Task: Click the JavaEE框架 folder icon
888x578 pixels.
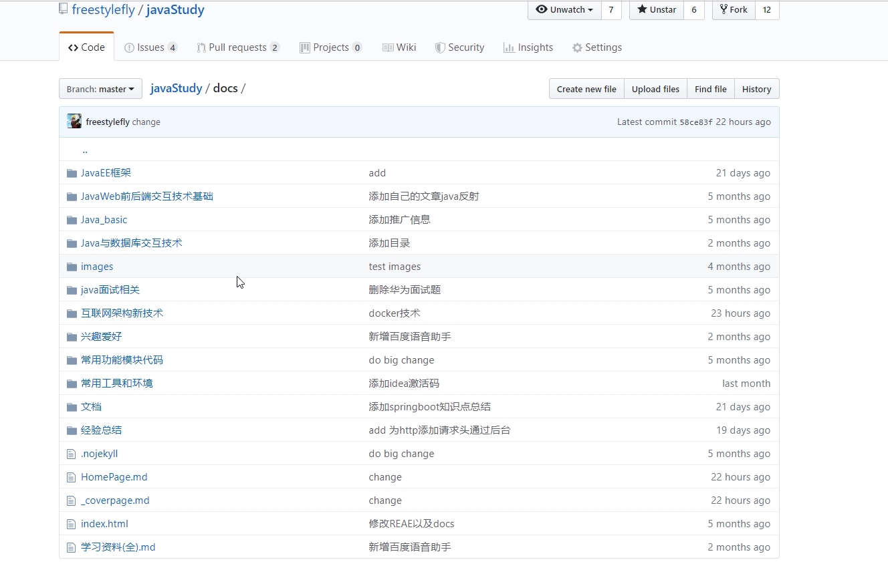Action: click(x=72, y=173)
